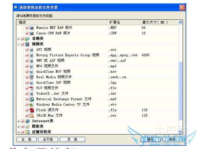Click the MP4 视频文件 file icon

tap(31, 66)
